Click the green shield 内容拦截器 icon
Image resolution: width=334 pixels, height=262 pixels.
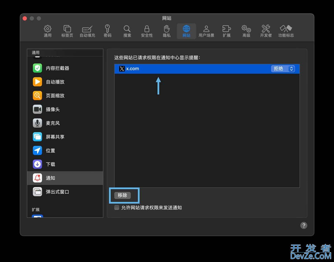click(37, 68)
